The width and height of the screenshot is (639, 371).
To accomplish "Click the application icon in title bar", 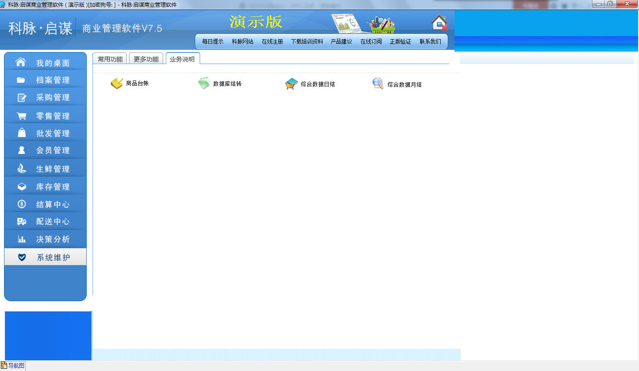I will click(x=3, y=4).
